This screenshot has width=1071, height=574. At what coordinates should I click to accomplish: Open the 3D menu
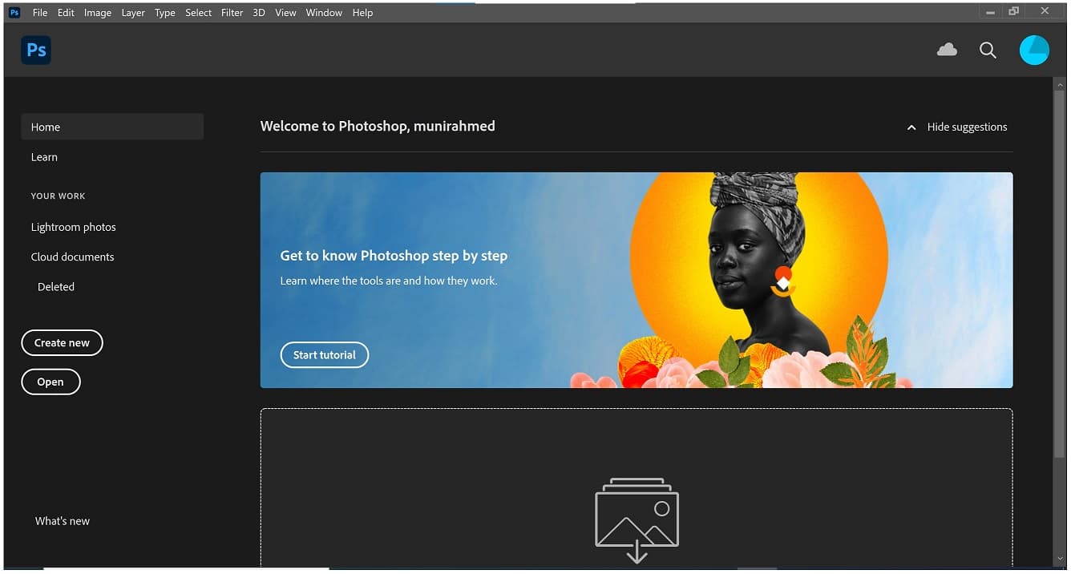tap(259, 13)
